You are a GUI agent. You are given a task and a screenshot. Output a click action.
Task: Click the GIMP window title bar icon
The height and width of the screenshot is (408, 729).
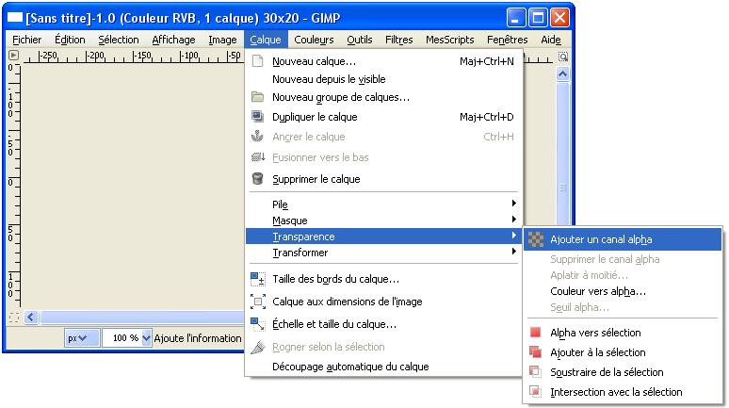15,18
